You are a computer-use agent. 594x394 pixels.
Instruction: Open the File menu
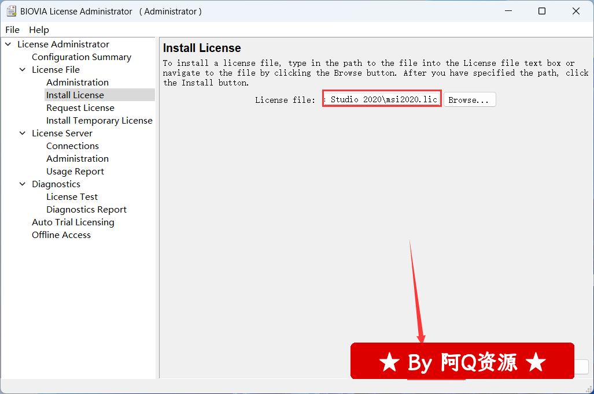[12, 29]
